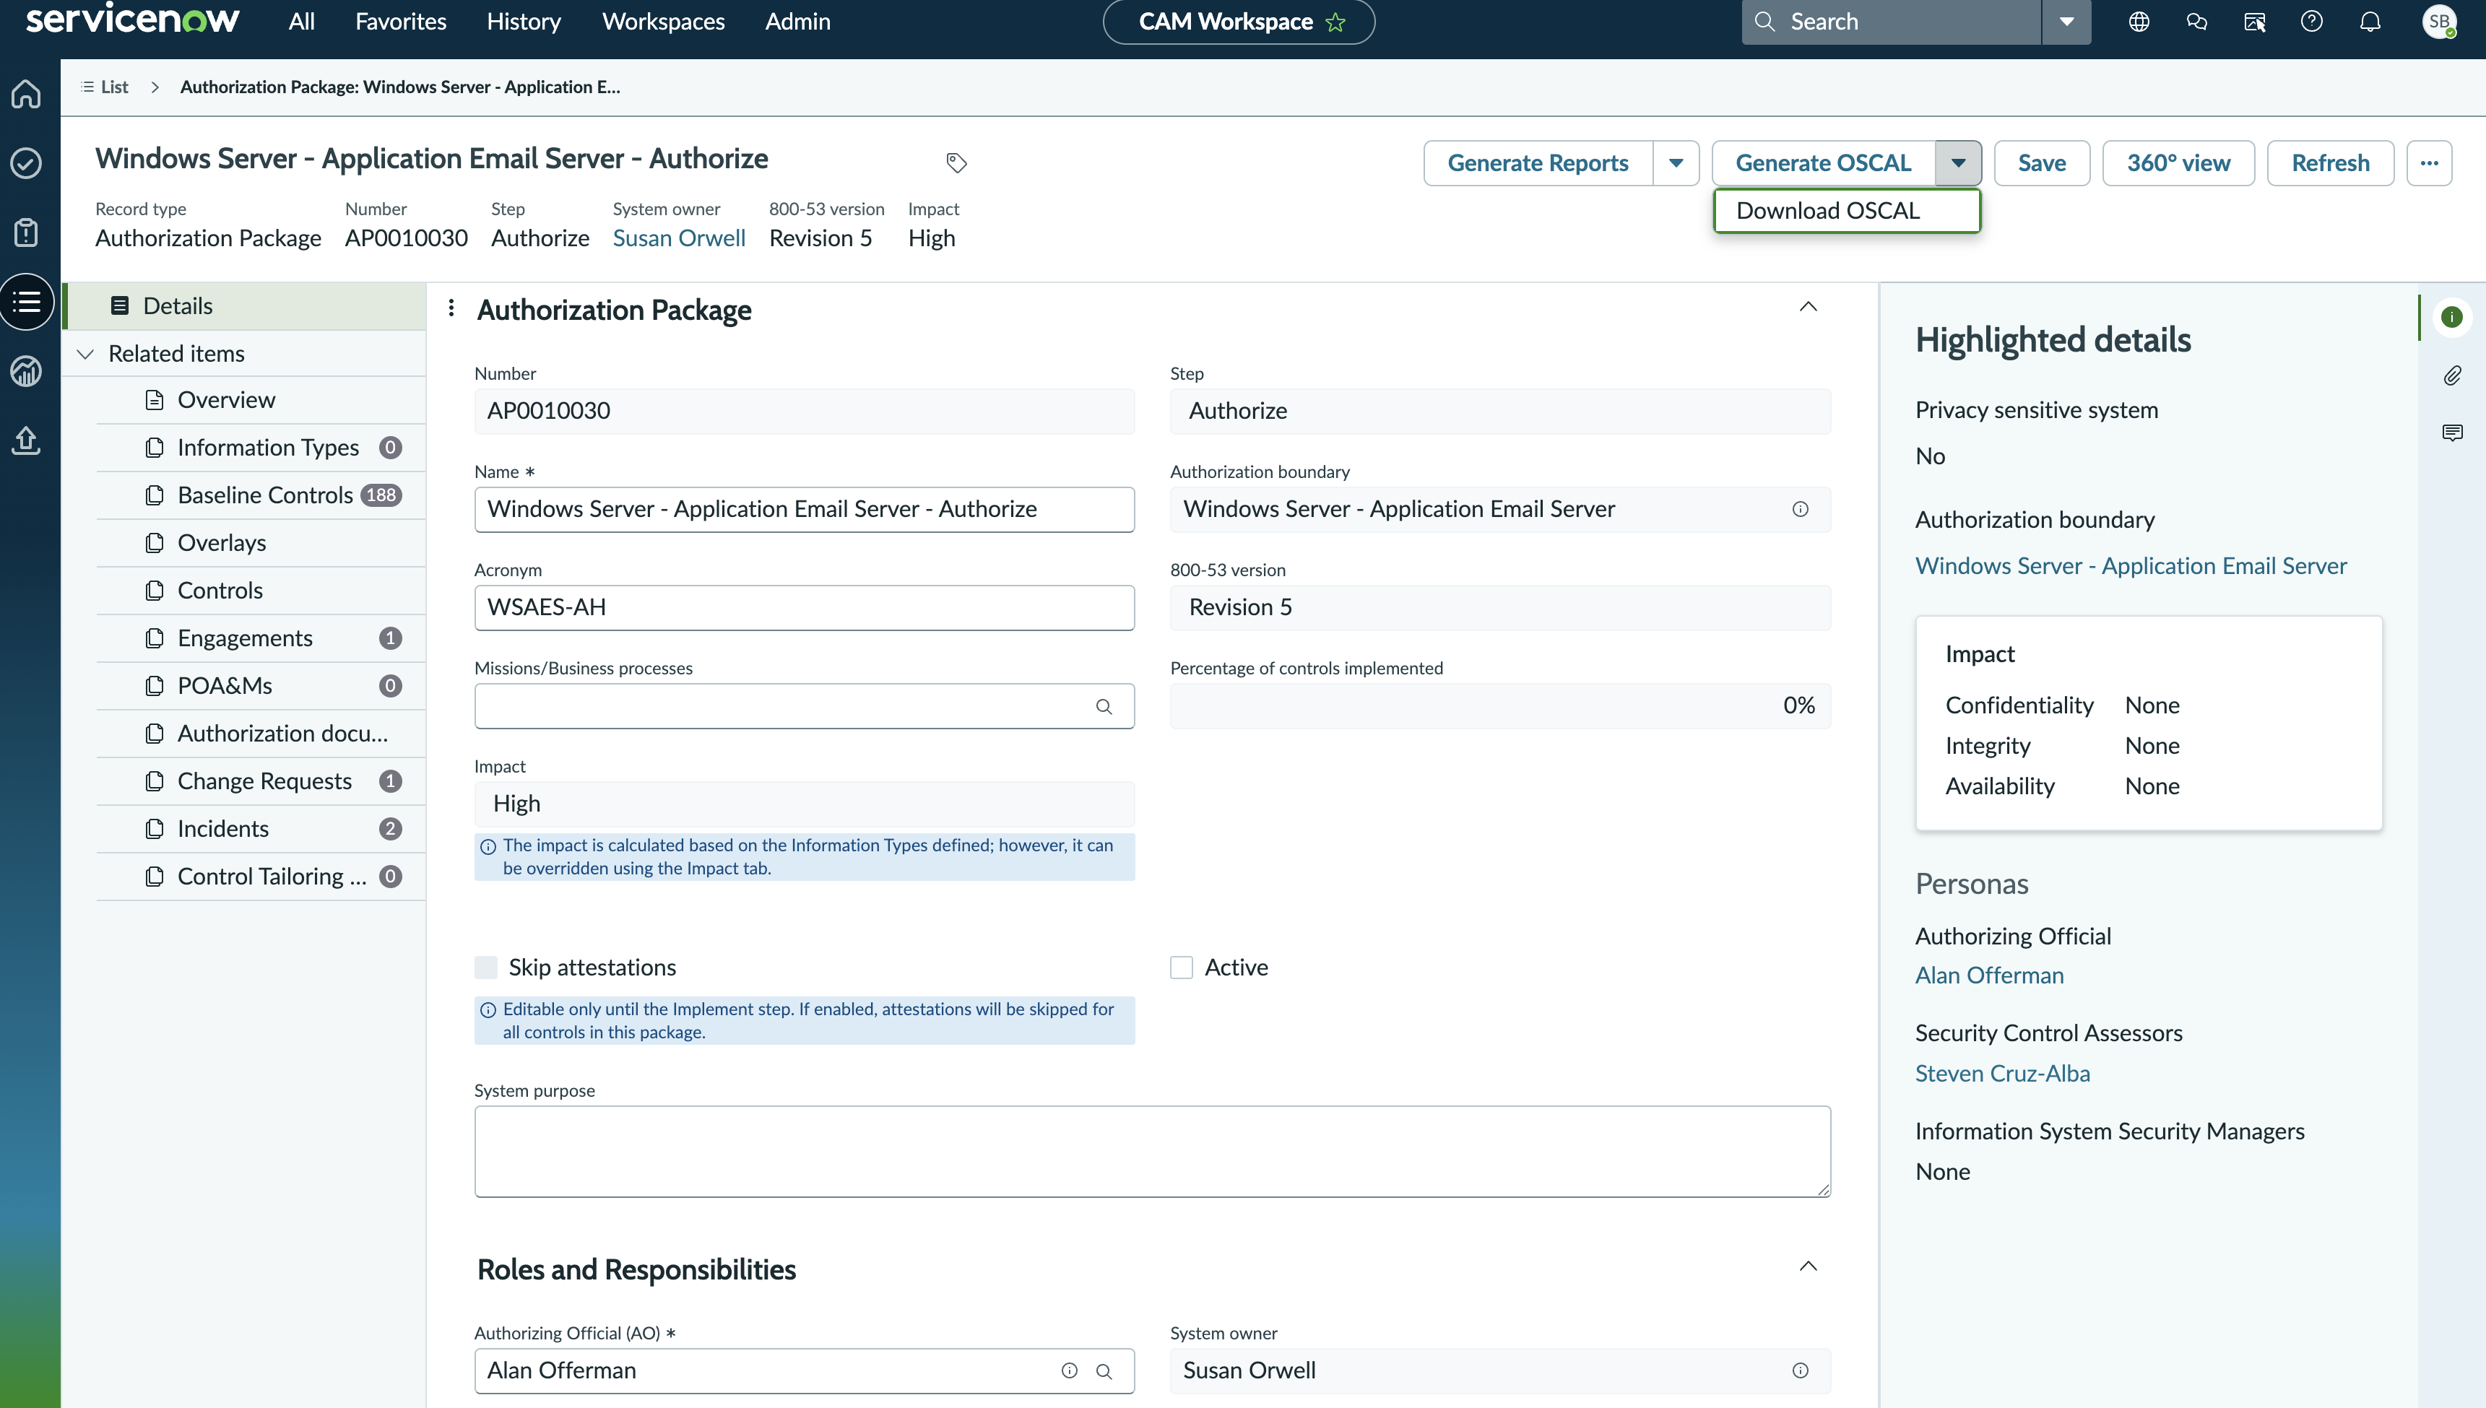This screenshot has height=1408, width=2486.
Task: Open the Susan Orwell system owner link
Action: coord(679,238)
